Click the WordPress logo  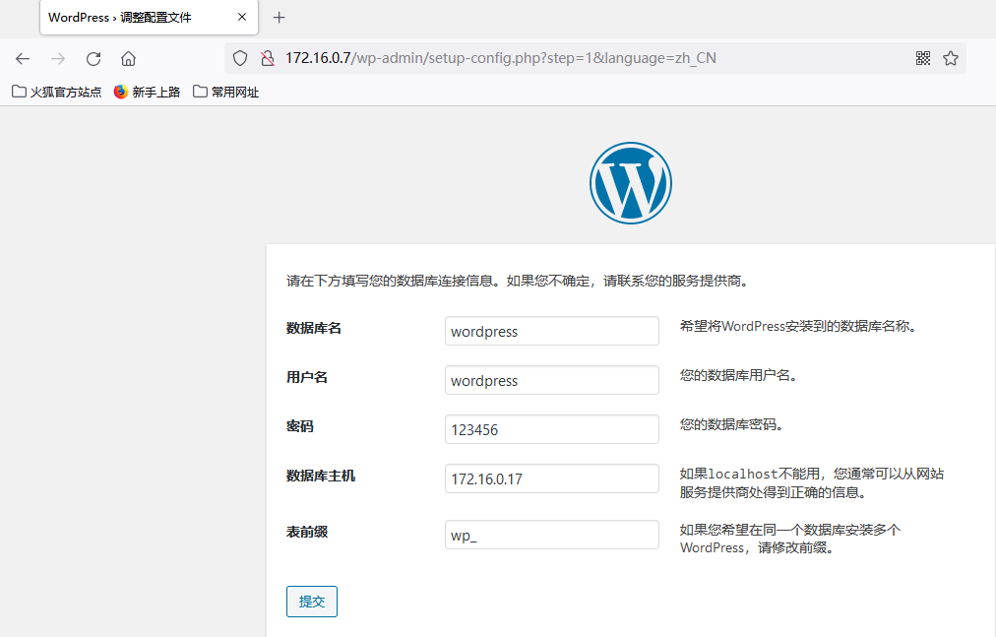(x=630, y=183)
